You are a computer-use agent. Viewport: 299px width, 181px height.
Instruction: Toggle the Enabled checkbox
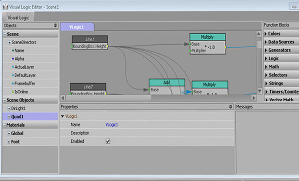[x=108, y=141]
